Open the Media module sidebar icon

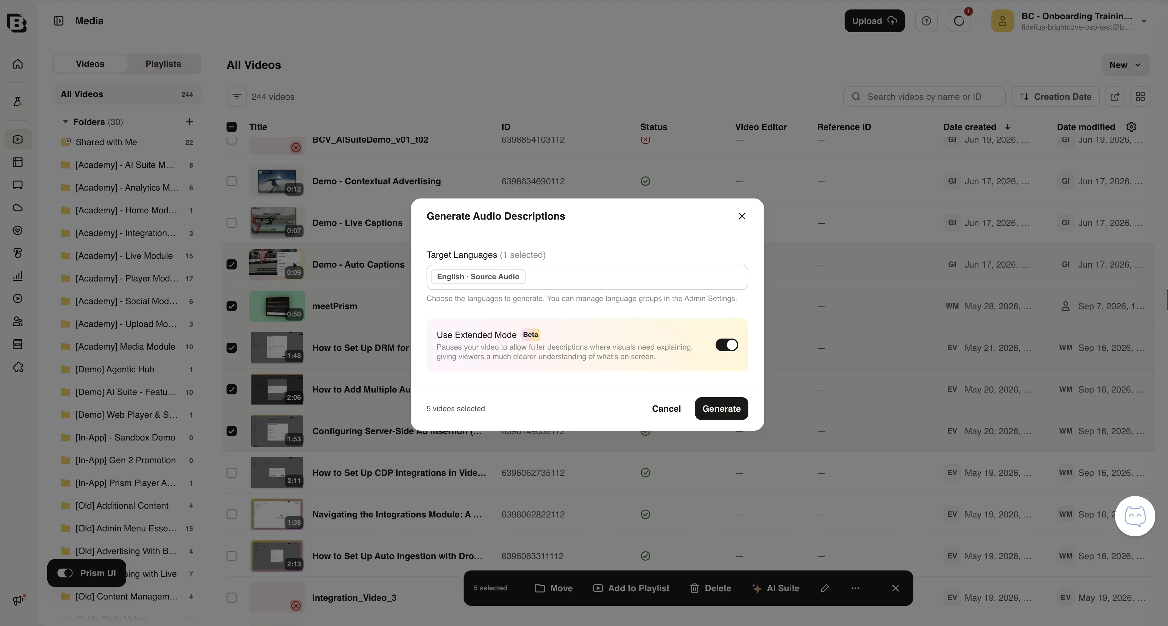(x=18, y=139)
